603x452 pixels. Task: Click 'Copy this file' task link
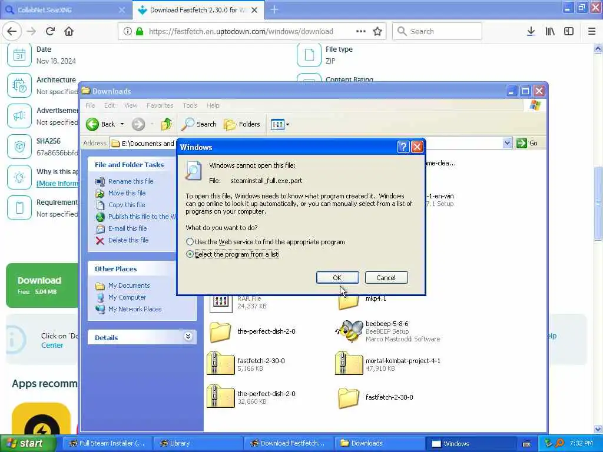[x=127, y=205]
